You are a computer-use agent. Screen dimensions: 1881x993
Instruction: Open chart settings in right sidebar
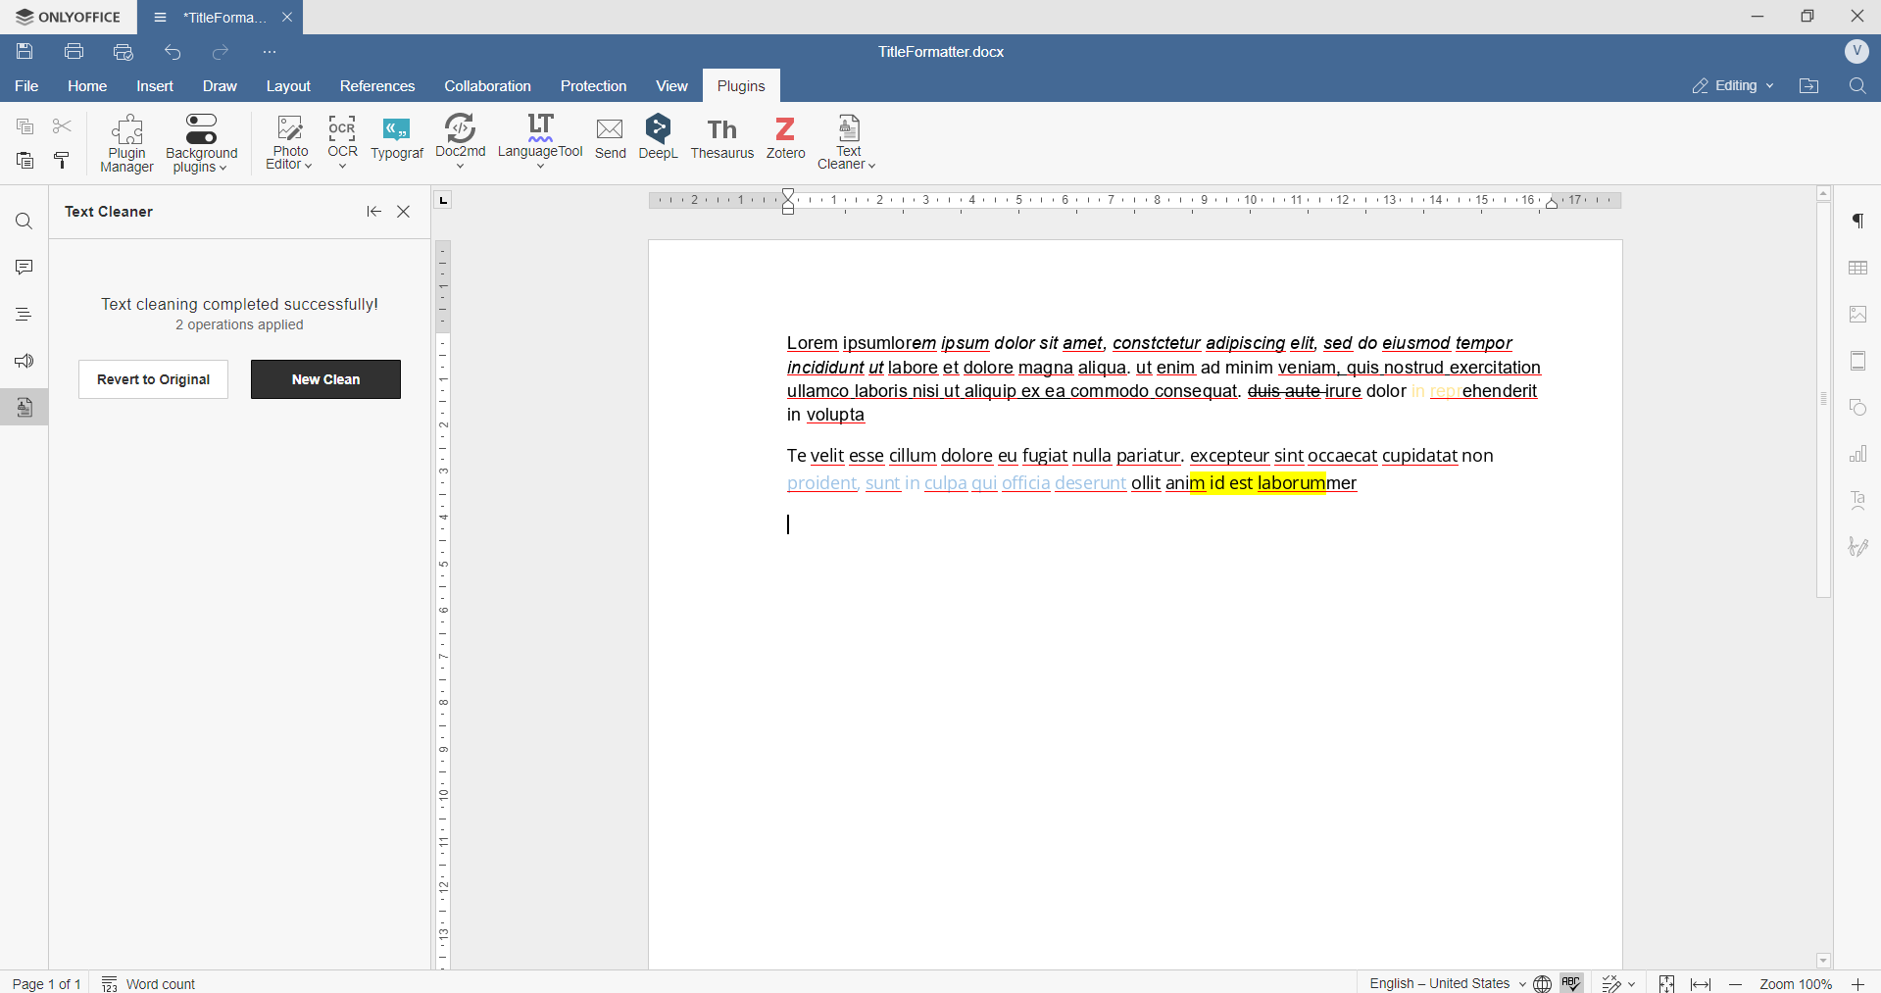(1858, 454)
